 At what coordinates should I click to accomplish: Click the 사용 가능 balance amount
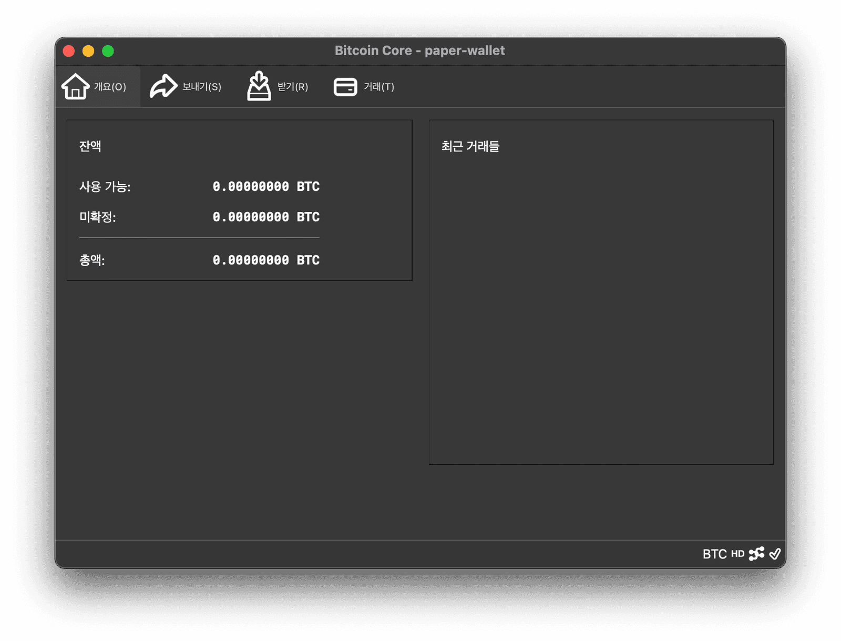266,186
